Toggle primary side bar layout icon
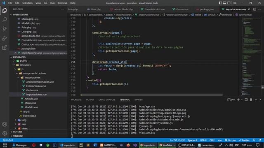This screenshot has height=148, width=264. (x=220, y=3)
